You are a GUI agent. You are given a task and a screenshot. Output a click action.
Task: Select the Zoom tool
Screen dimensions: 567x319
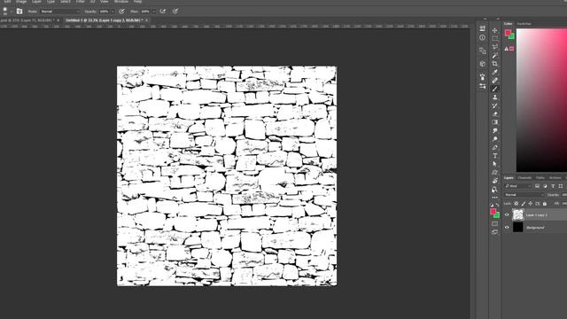coord(494,189)
